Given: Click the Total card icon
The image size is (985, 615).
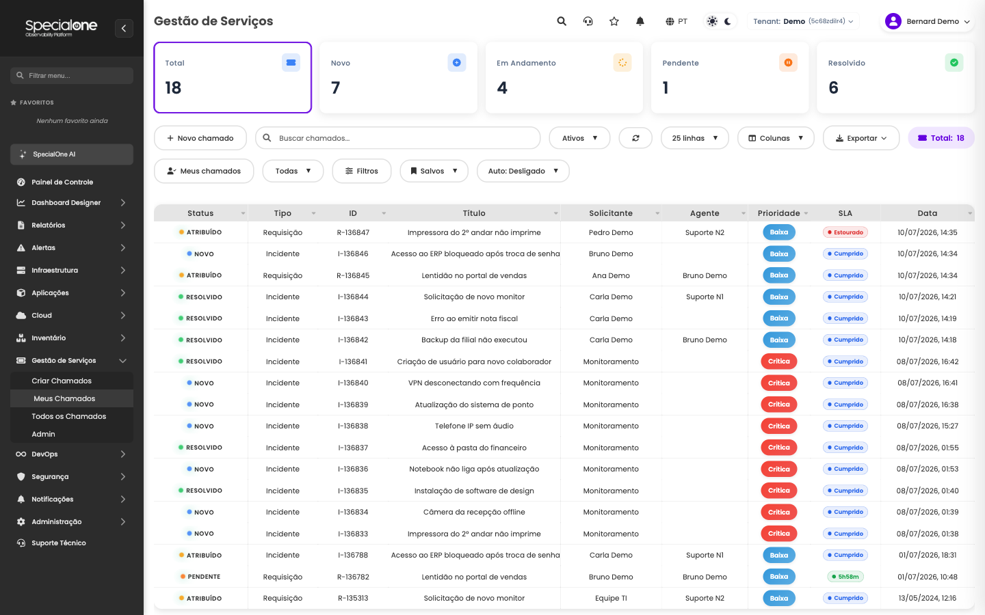Looking at the screenshot, I should [x=291, y=63].
